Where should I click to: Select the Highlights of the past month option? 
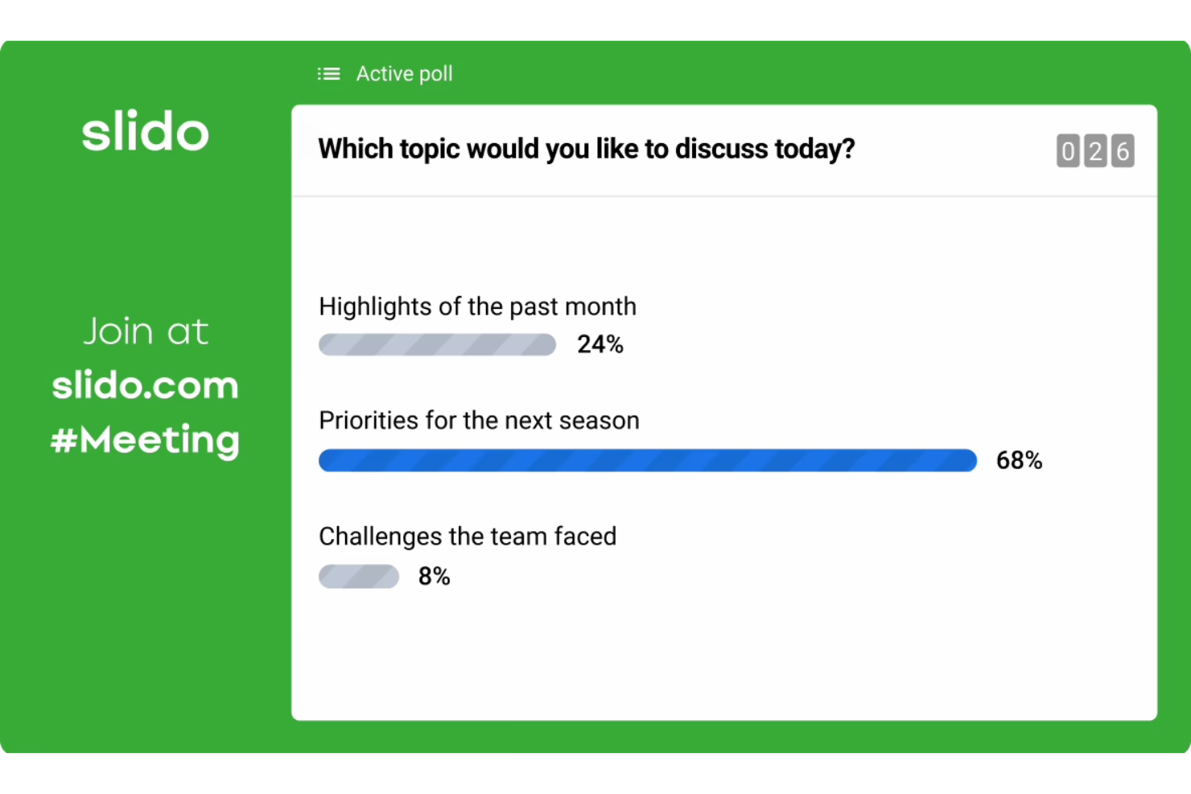(x=477, y=306)
